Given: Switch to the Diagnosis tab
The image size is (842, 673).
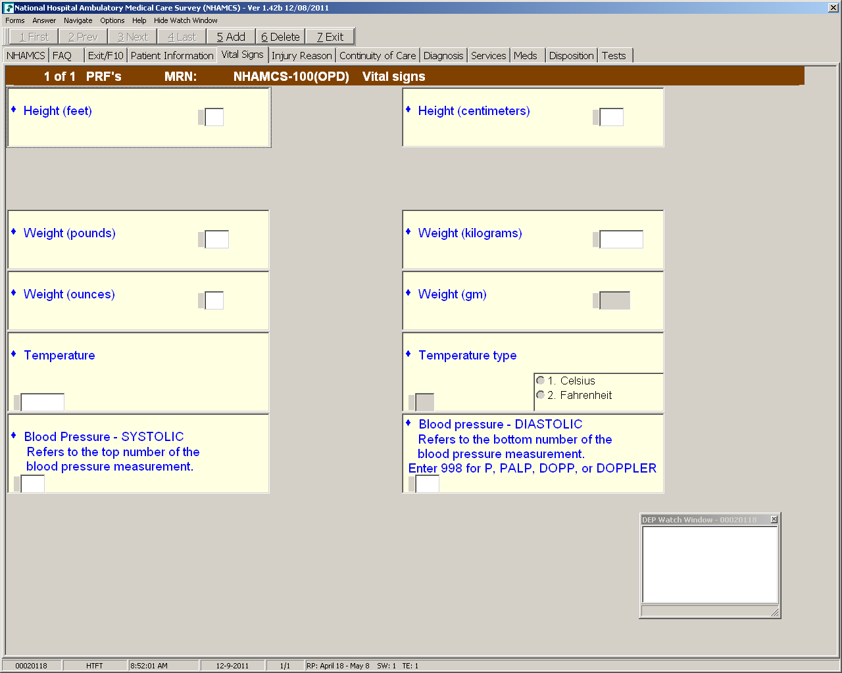Looking at the screenshot, I should (x=443, y=56).
